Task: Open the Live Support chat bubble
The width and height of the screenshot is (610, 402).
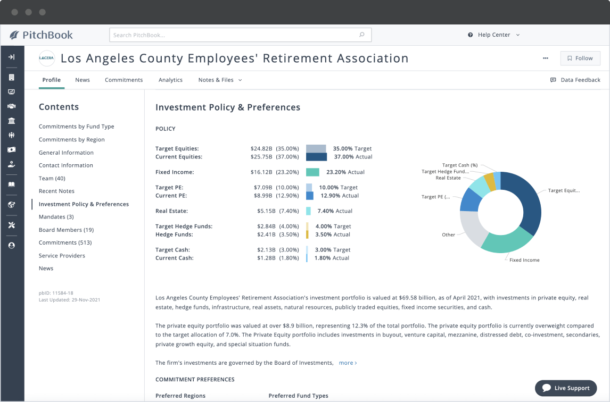Action: pos(566,388)
